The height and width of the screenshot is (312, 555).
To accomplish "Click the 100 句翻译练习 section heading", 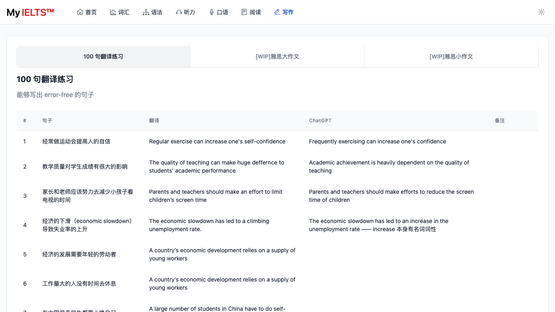I will [x=45, y=79].
